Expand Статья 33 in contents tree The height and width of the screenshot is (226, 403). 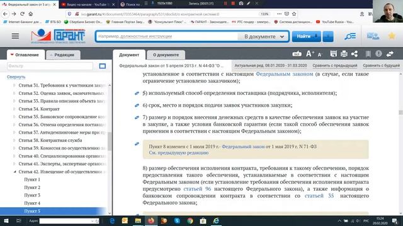[x=14, y=101]
